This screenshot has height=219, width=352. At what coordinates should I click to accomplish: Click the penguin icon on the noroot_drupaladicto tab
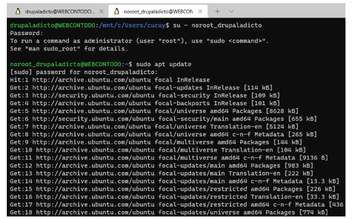click(116, 11)
